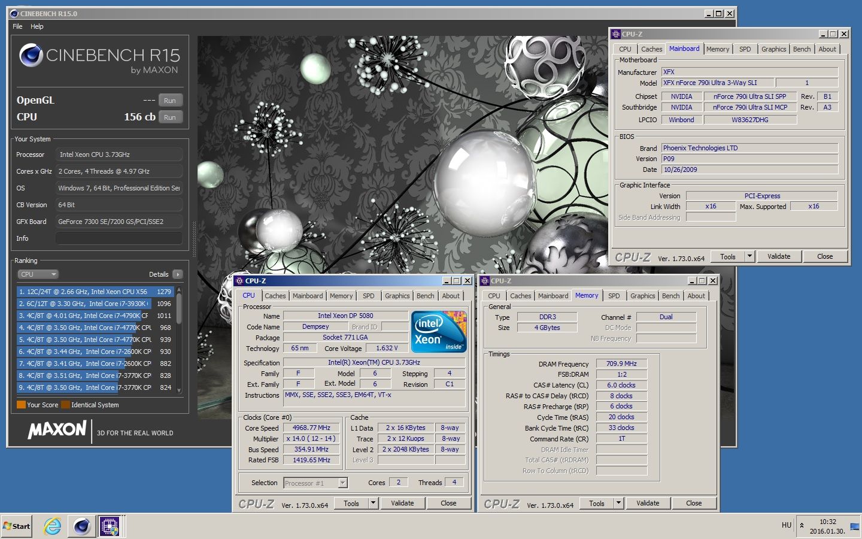Click Core Speed value 4968.77 MHz

pyautogui.click(x=311, y=428)
